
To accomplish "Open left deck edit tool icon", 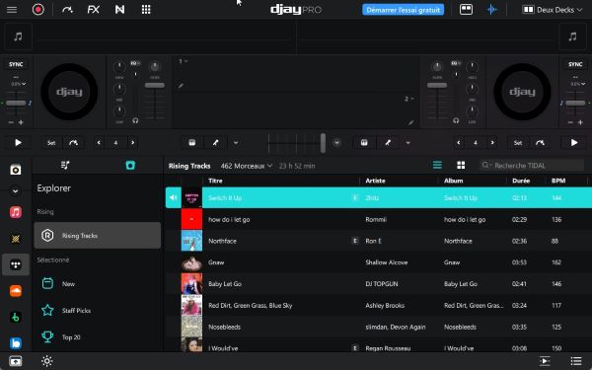I will tap(215, 143).
